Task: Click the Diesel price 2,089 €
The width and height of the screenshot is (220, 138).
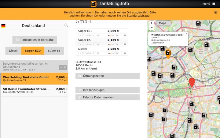Action: [113, 49]
